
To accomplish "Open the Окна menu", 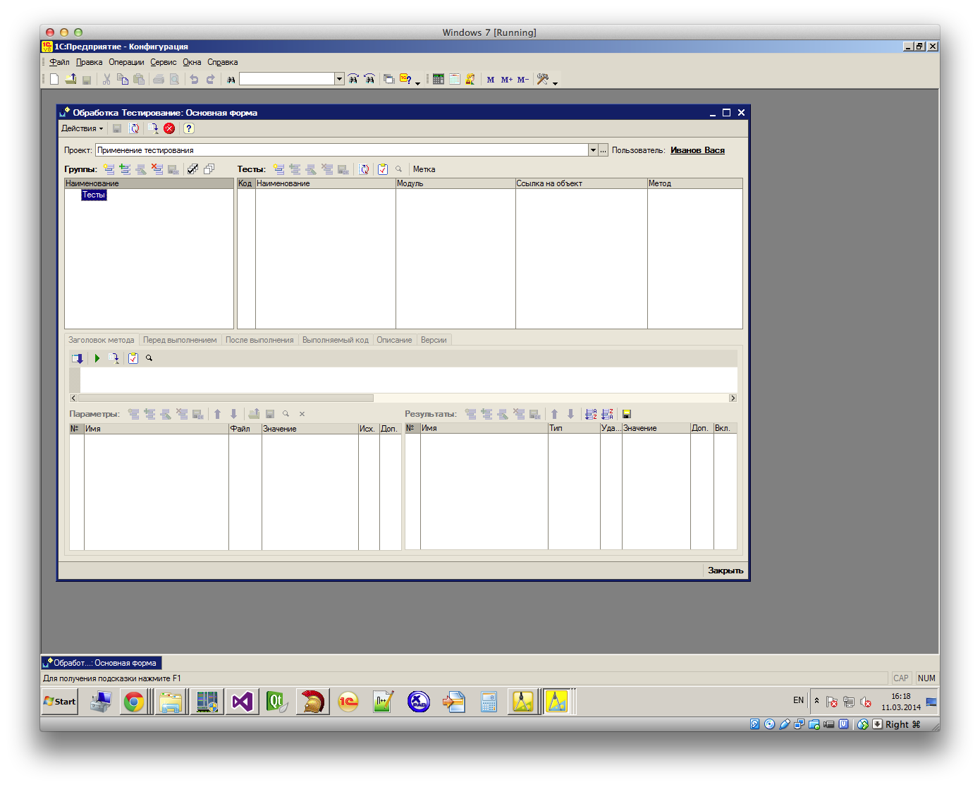I will [x=192, y=62].
